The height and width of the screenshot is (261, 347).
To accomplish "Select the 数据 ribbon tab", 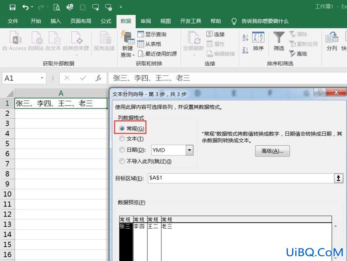I will 126,21.
